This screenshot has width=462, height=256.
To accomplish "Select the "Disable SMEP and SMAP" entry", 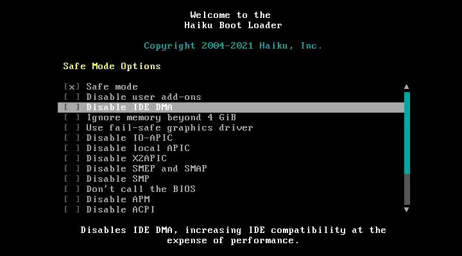I will tap(147, 168).
